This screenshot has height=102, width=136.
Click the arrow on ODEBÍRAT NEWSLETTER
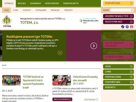coord(131,16)
